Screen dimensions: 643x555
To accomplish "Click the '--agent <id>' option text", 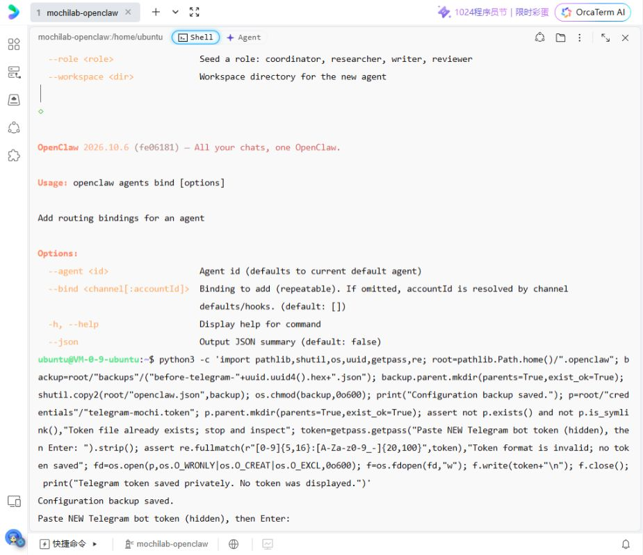I will 79,271.
